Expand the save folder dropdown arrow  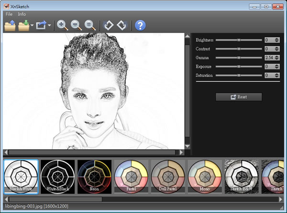coord(32,25)
